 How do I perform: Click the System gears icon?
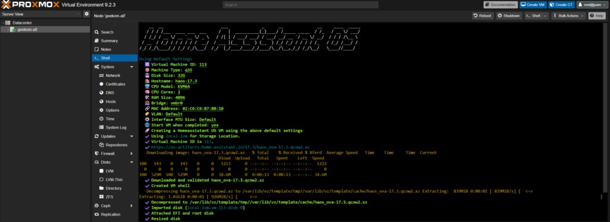pos(97,67)
